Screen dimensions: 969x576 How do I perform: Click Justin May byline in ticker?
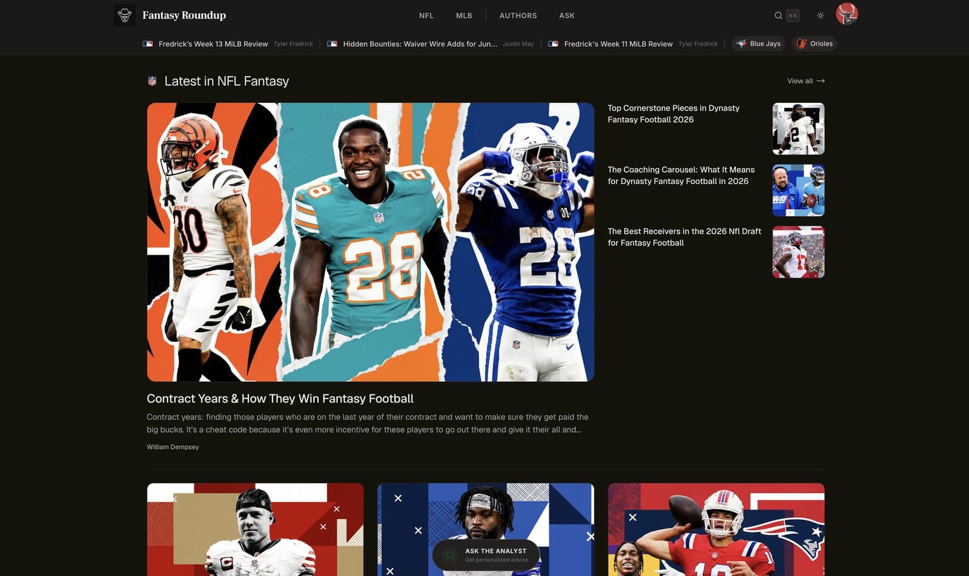pos(518,44)
